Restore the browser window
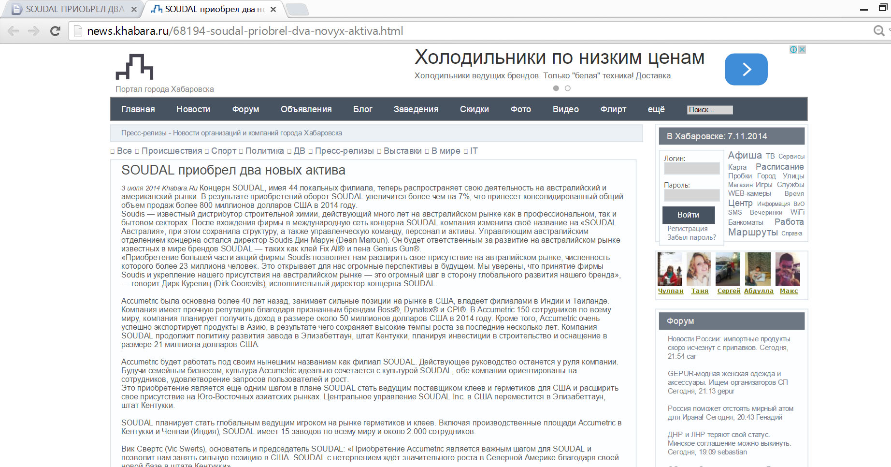Viewport: 891px width, 467px height. pyautogui.click(x=882, y=8)
